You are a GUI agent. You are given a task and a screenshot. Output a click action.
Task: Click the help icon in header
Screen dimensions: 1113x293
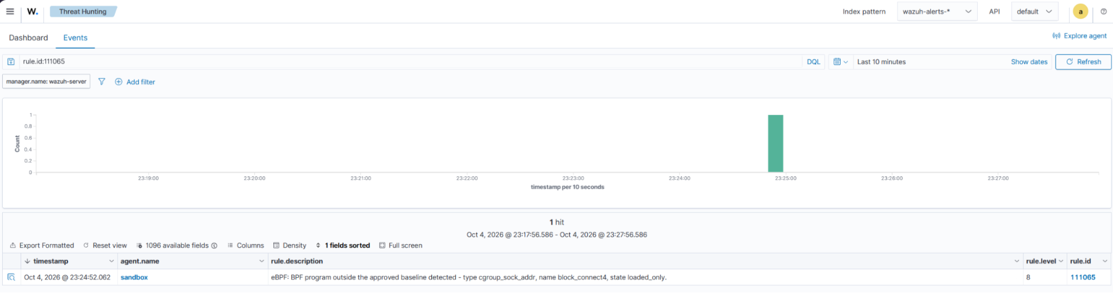tap(1104, 11)
